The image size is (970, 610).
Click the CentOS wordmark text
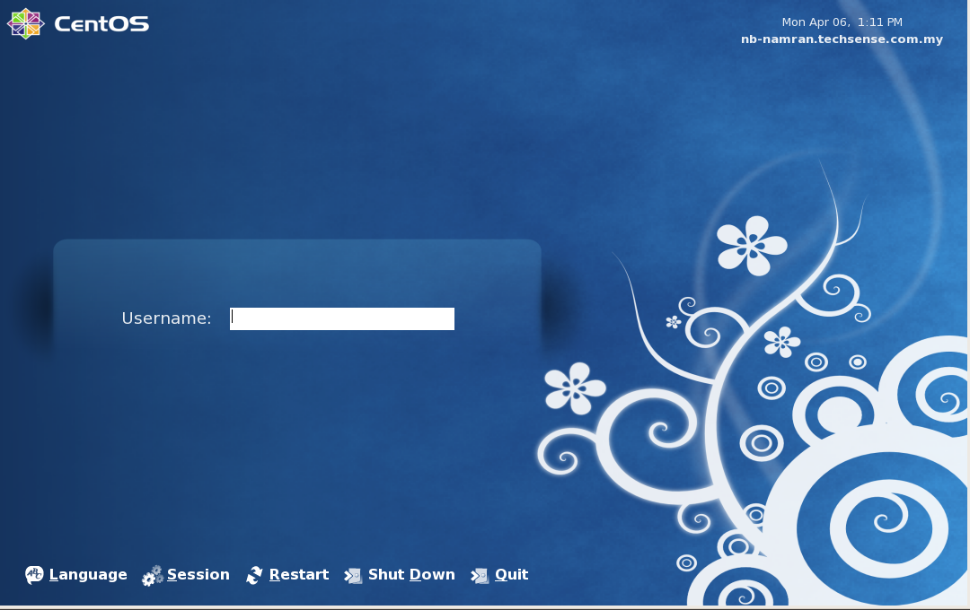pyautogui.click(x=101, y=24)
